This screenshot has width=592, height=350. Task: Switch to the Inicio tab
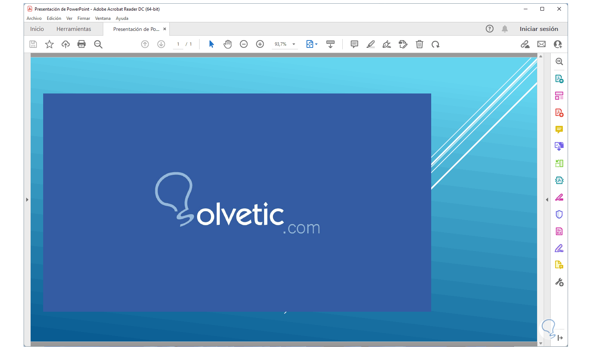pos(37,29)
